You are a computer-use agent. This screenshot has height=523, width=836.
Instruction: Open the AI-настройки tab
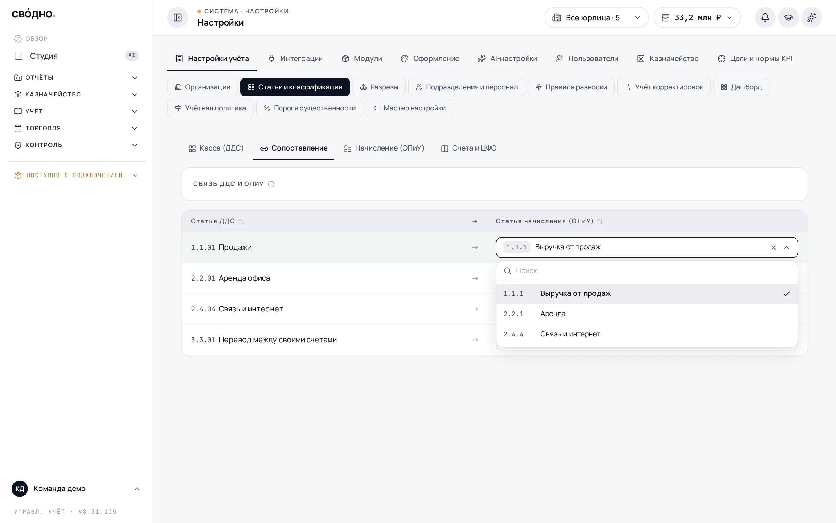click(507, 59)
